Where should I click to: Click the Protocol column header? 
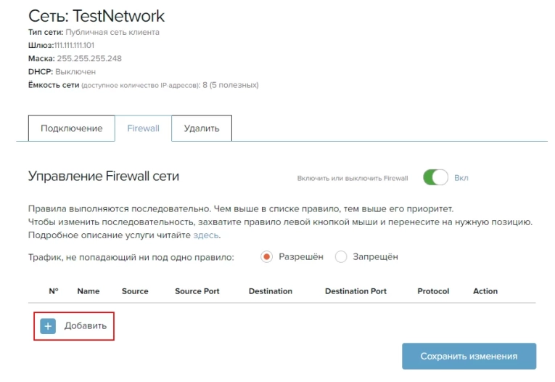(433, 291)
